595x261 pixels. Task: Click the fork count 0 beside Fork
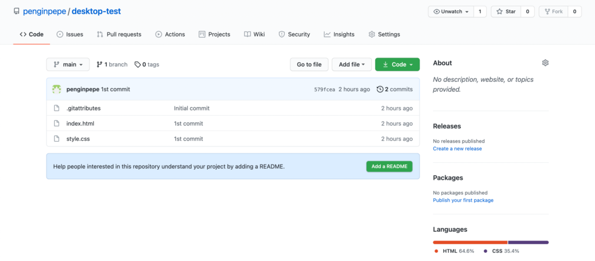[x=575, y=12]
